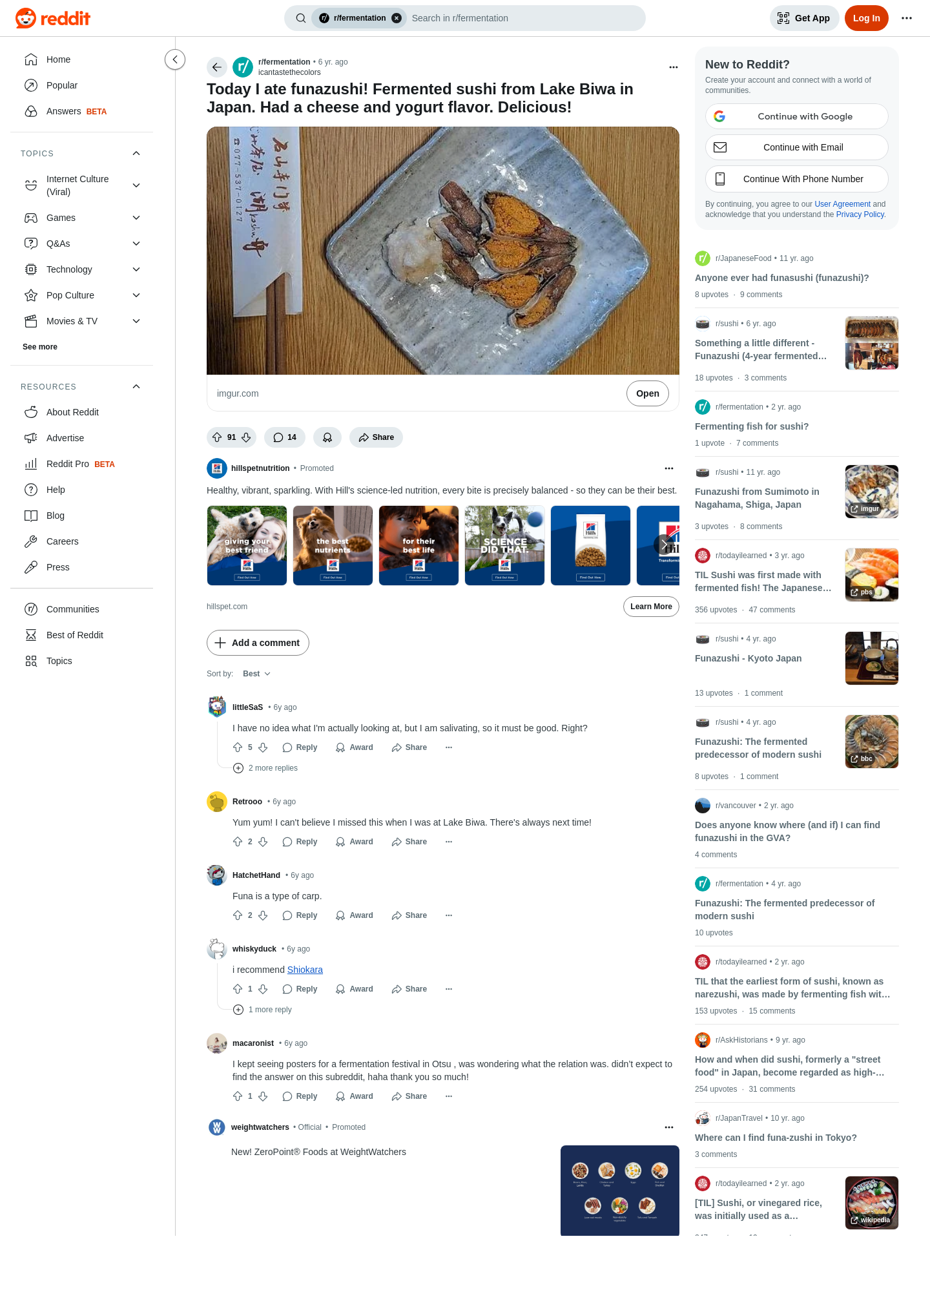Go back with the arrow button
This screenshot has height=1292, width=930.
(217, 67)
